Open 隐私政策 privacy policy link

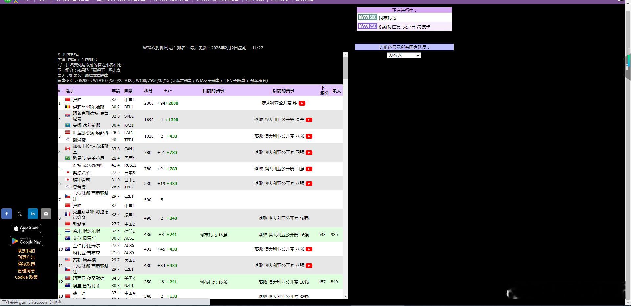coord(26,264)
